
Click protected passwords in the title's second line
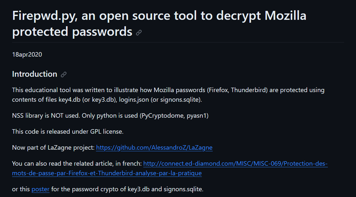pyautogui.click(x=72, y=31)
